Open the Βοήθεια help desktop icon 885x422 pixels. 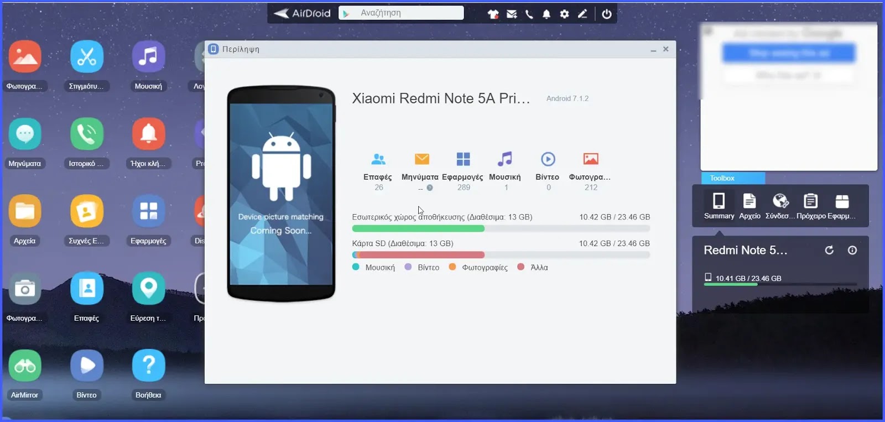point(148,366)
